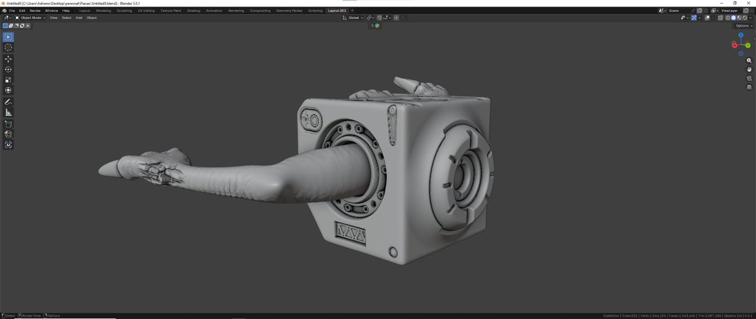Activate the Transform tool
Image resolution: width=756 pixels, height=319 pixels.
pos(8,90)
